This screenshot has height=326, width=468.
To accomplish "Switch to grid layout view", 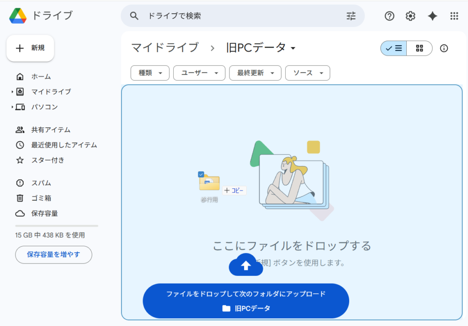I will coord(419,48).
